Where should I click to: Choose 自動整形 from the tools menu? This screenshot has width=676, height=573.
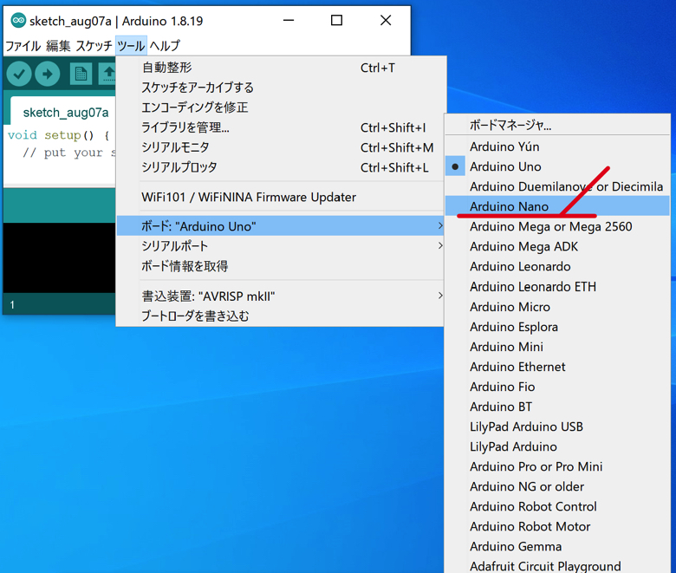click(x=280, y=68)
